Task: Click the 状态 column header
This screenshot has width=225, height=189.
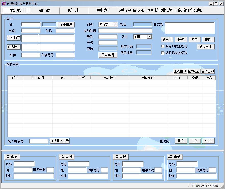Action: coord(209,78)
